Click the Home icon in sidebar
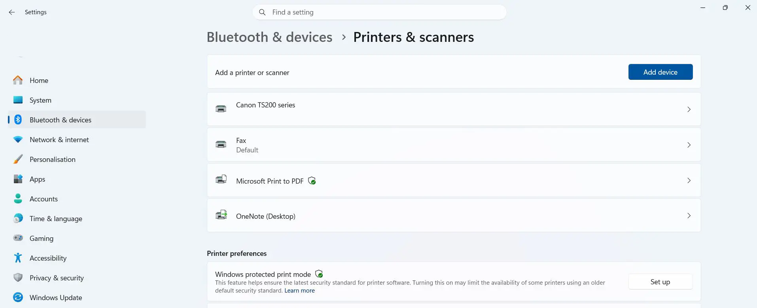This screenshot has height=308, width=757. coord(18,80)
